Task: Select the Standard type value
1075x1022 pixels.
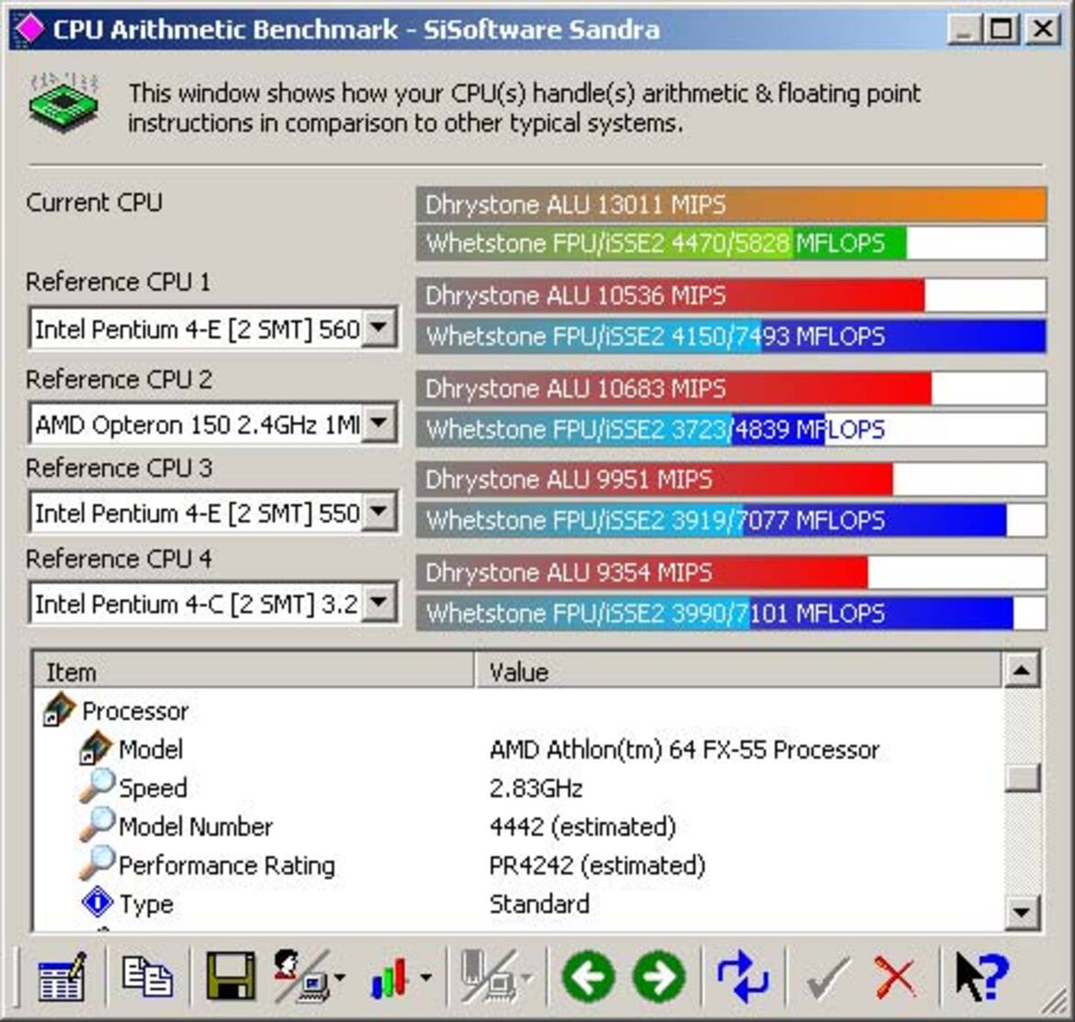Action: click(539, 904)
